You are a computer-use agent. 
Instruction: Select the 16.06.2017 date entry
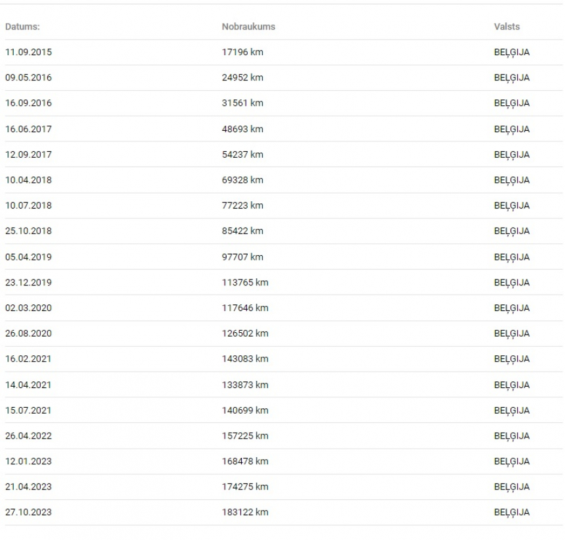(28, 129)
